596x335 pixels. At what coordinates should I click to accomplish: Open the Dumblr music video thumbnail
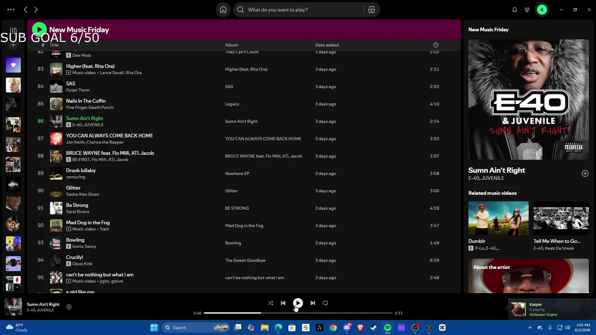pyautogui.click(x=498, y=218)
